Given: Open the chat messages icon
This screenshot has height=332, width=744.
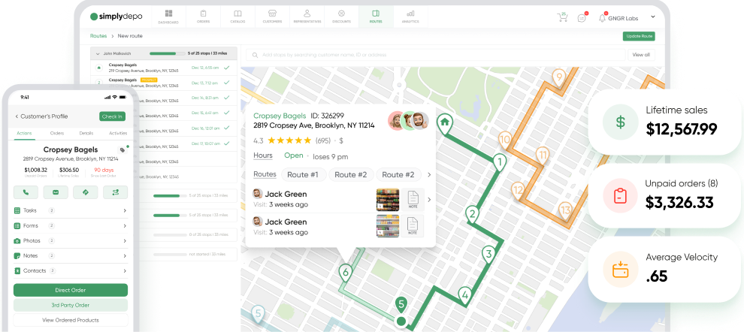Looking at the screenshot, I should (x=582, y=17).
